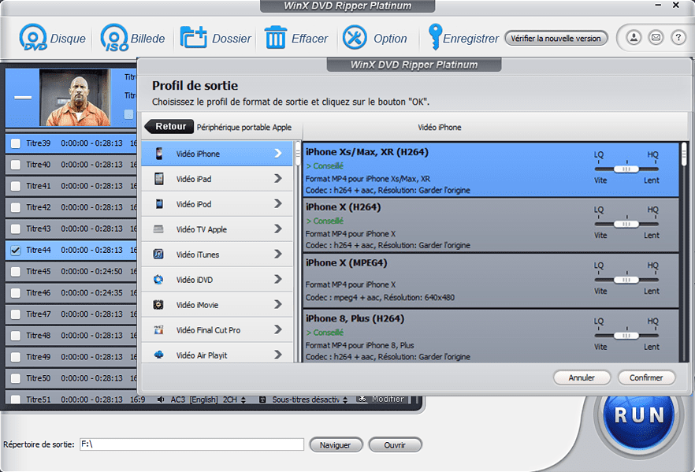This screenshot has width=695, height=472.
Task: Select the Vidéo iMovie category
Action: tap(217, 304)
